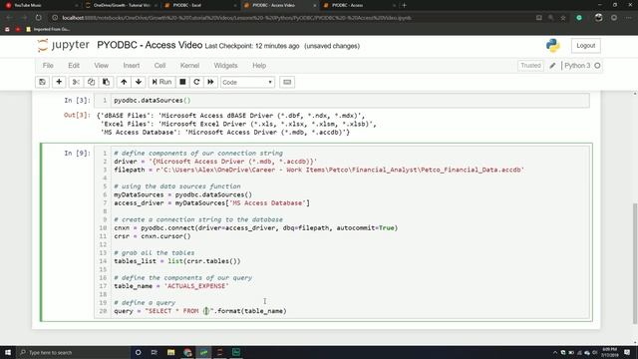Open the browser profile avatar
The image size is (638, 359).
[598, 18]
